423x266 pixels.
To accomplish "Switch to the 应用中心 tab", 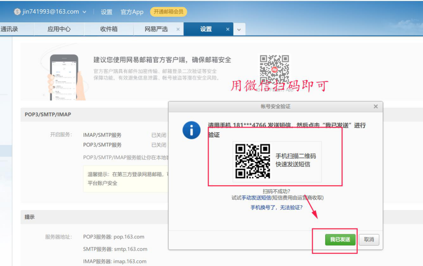I will pyautogui.click(x=59, y=29).
